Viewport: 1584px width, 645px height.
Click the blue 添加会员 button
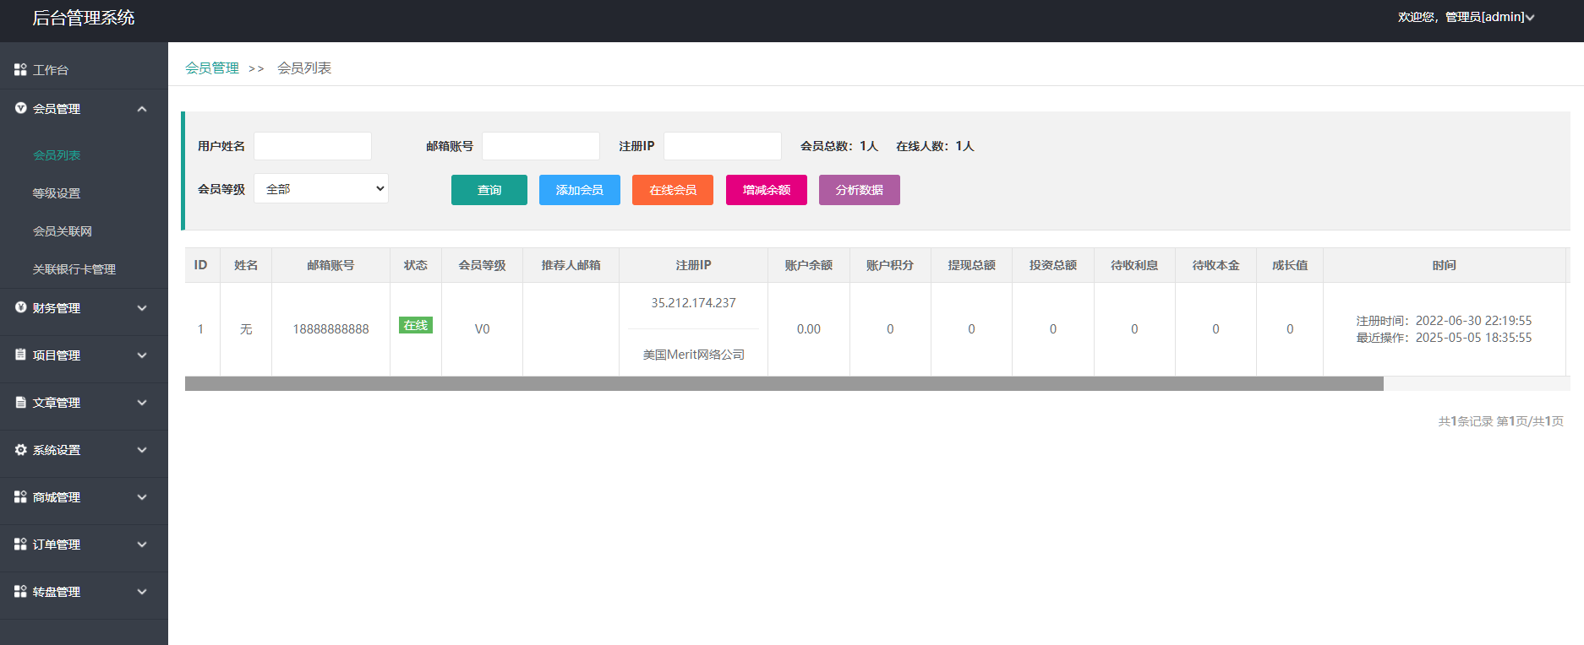(580, 190)
